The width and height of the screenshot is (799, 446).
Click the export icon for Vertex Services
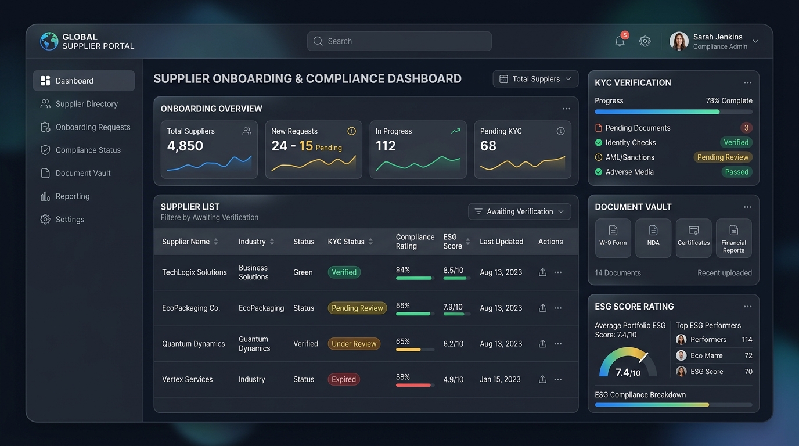tap(542, 379)
